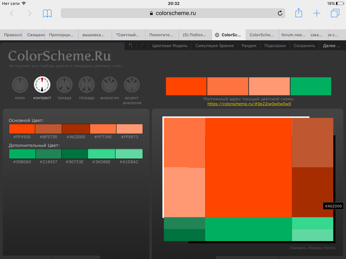Screen dimensions: 346x259
Task: Pick the #FF7340 primary swatch
Action: click(103, 129)
